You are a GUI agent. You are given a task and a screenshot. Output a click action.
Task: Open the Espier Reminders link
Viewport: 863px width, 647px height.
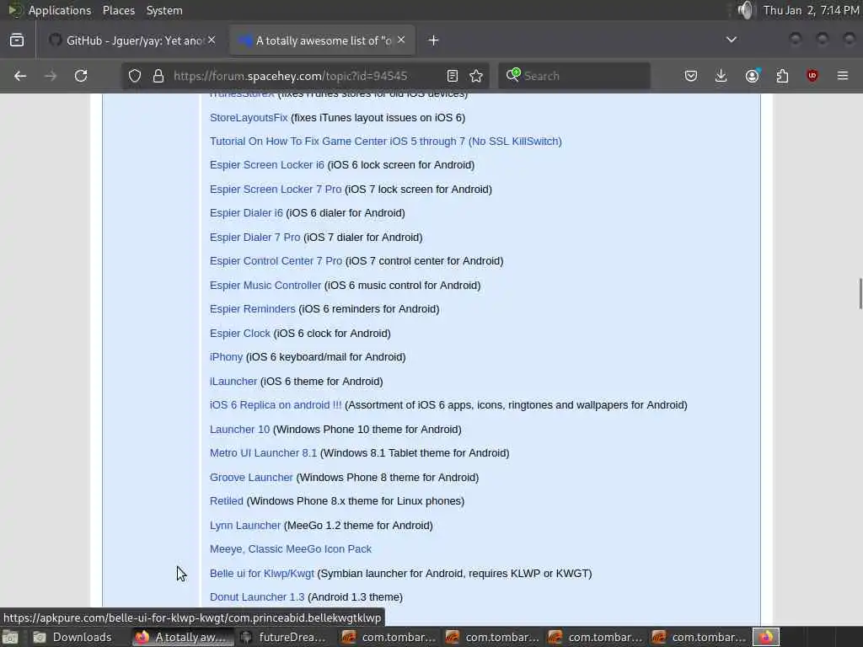pyautogui.click(x=253, y=308)
